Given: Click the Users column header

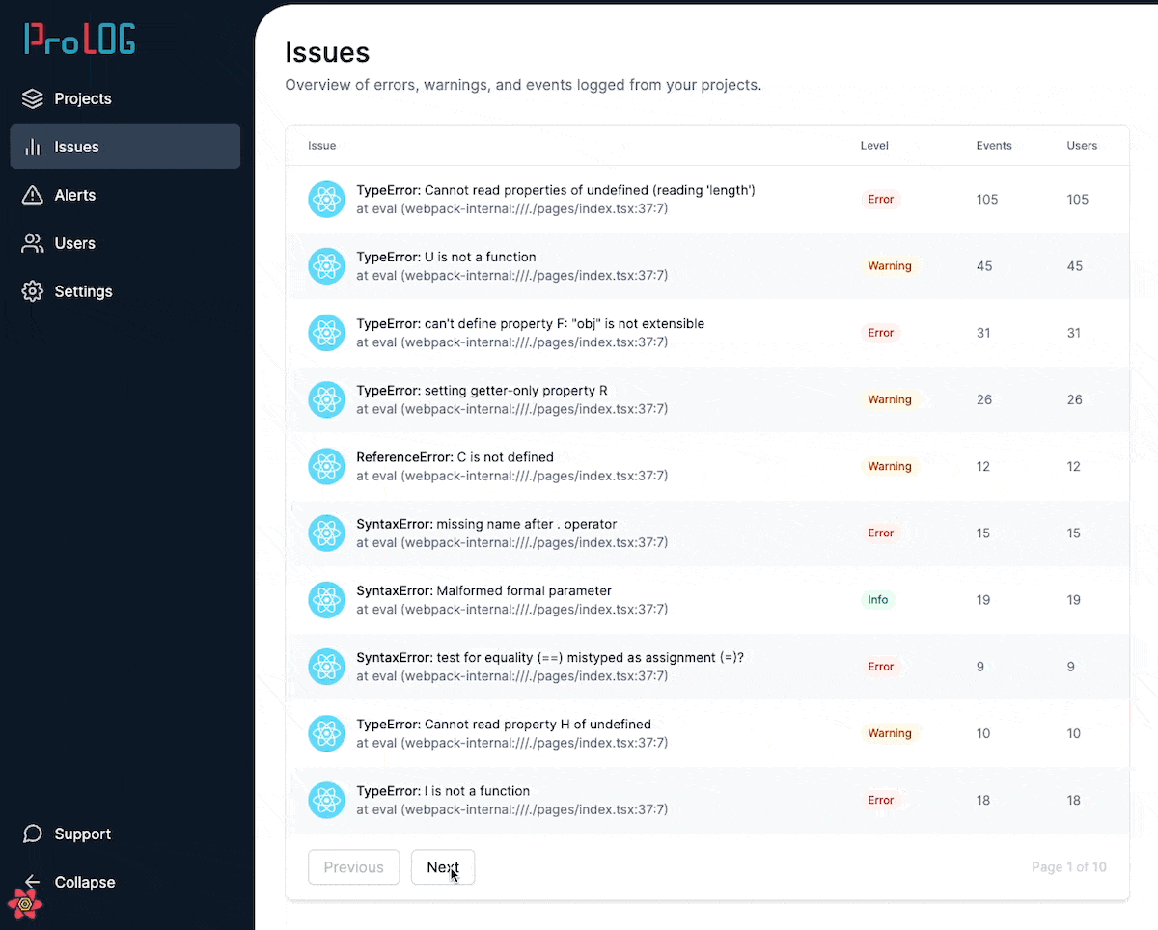Looking at the screenshot, I should coord(1082,146).
